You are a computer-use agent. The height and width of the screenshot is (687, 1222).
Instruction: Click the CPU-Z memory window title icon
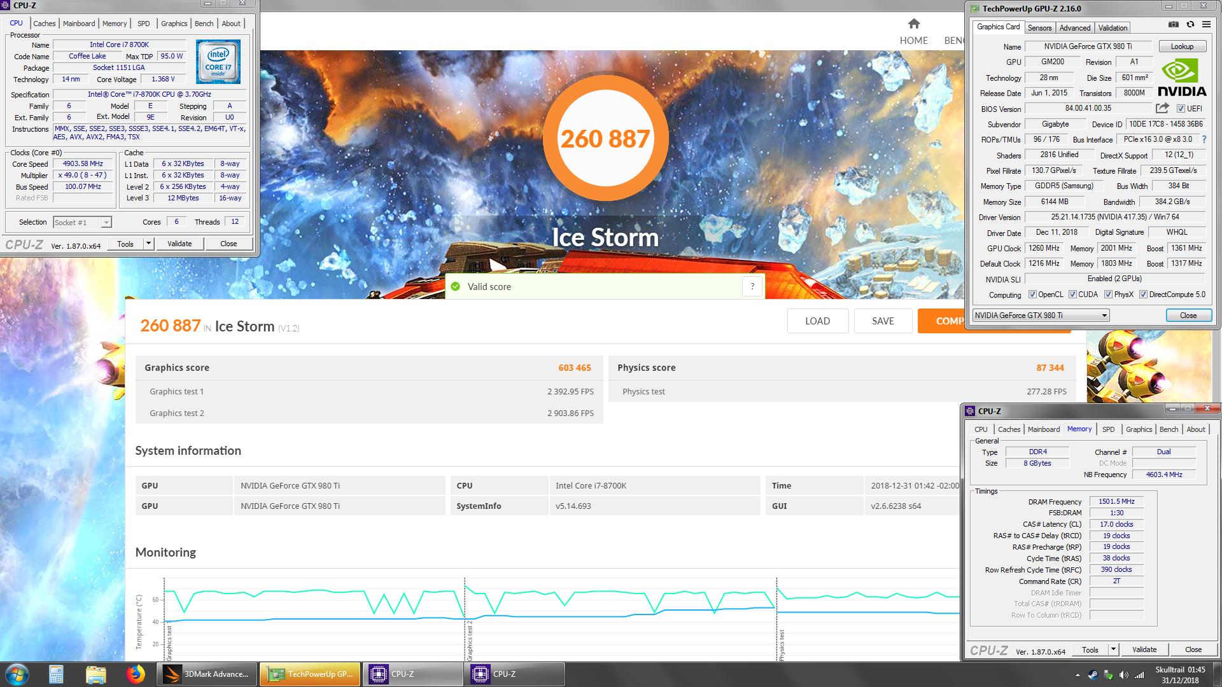[970, 411]
